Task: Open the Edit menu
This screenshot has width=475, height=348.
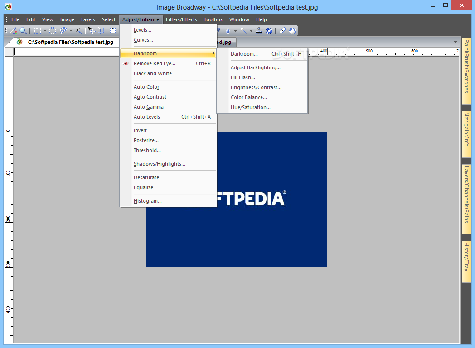Action: click(x=31, y=19)
